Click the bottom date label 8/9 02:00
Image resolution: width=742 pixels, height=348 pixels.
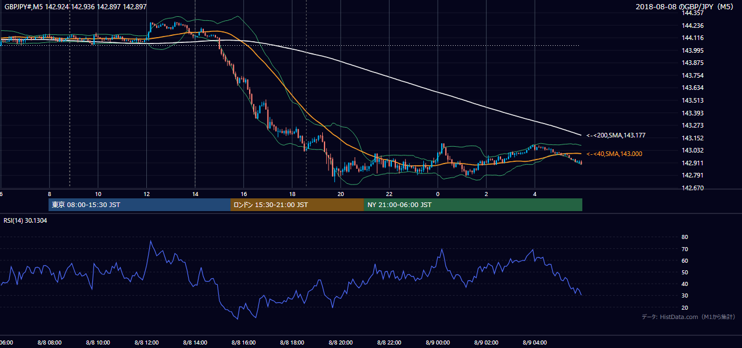[x=486, y=342]
